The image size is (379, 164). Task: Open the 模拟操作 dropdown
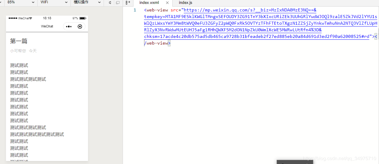pyautogui.click(x=87, y=2)
